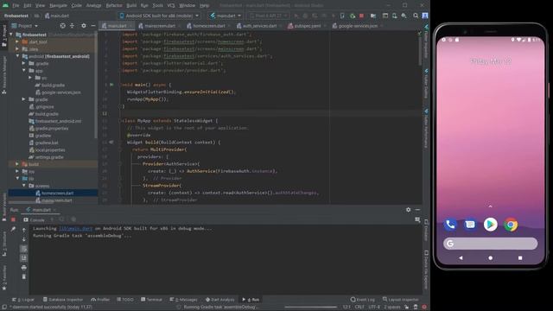This screenshot has width=553, height=311.
Task: Open the Event Log
Action: 363,300
